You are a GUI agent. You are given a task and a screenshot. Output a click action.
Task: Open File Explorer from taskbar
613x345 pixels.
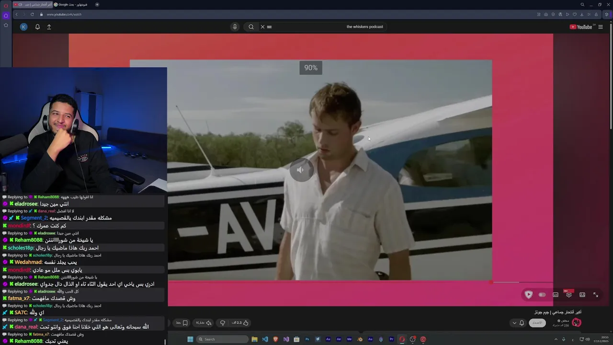point(254,339)
